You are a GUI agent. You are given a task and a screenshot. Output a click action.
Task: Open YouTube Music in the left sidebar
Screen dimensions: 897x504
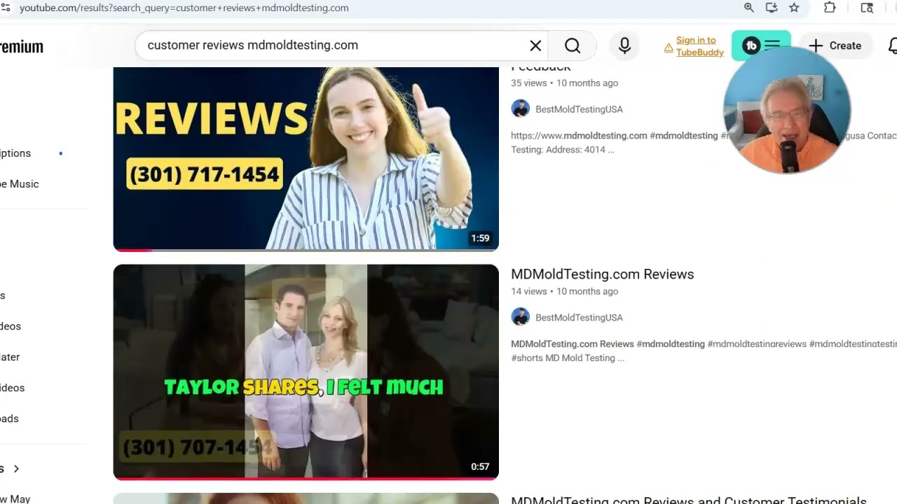tap(20, 184)
